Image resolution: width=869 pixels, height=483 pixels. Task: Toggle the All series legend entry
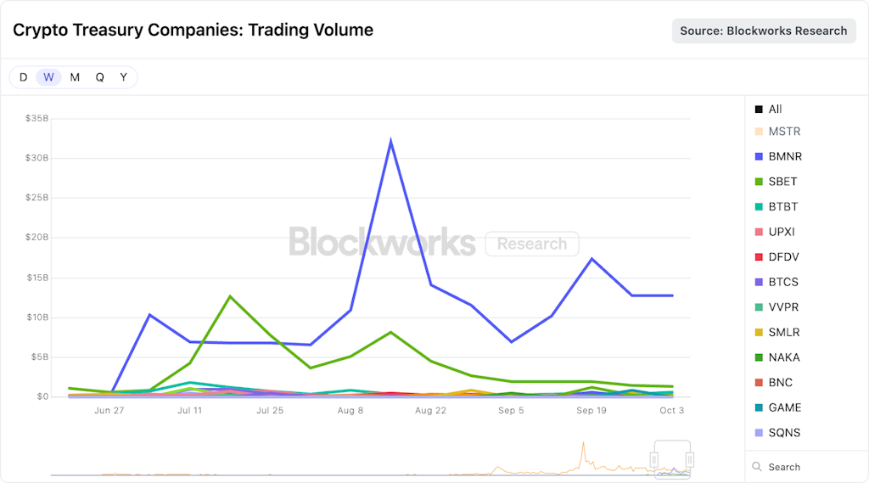(775, 110)
